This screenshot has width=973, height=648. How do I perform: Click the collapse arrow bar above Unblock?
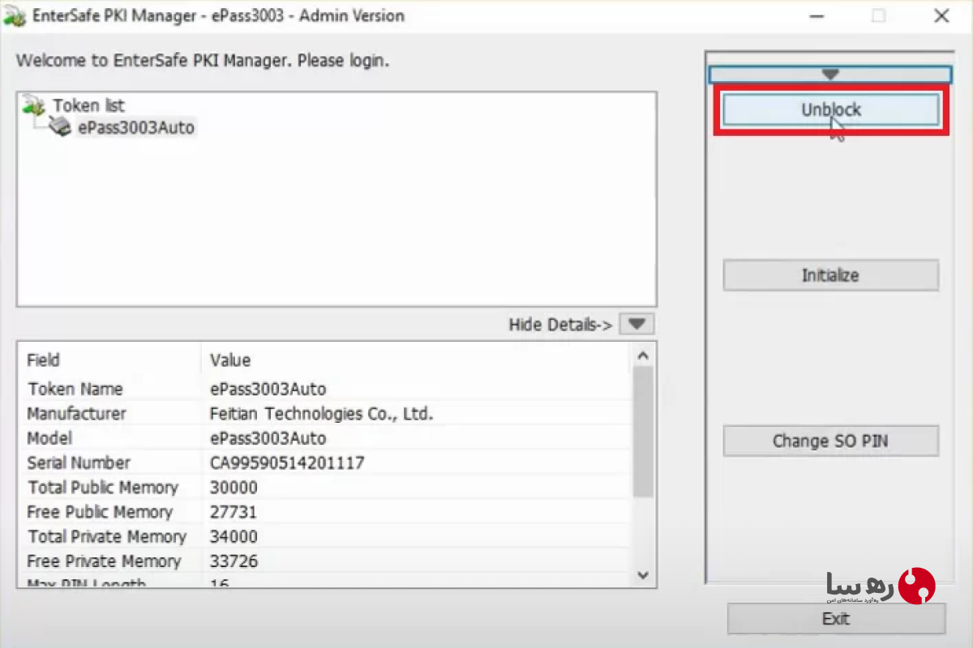pyautogui.click(x=829, y=75)
